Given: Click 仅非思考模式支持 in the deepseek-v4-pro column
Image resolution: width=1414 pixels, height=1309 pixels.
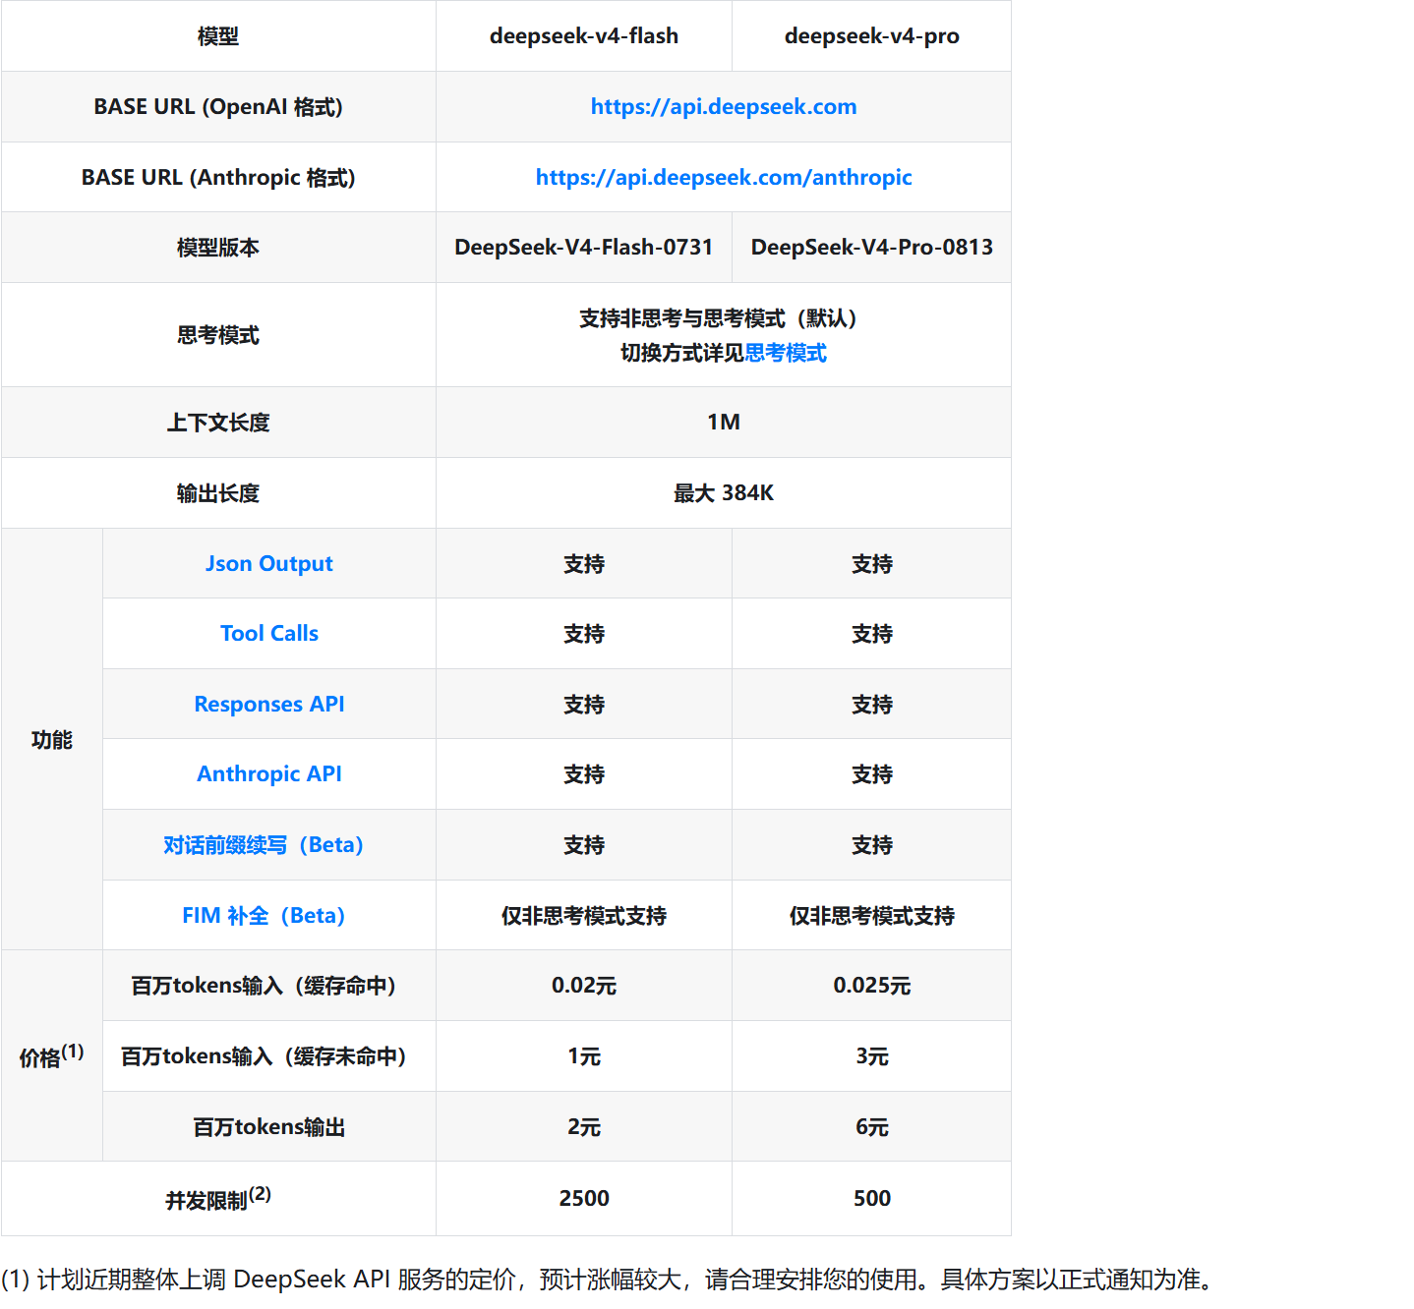Looking at the screenshot, I should [x=872, y=916].
